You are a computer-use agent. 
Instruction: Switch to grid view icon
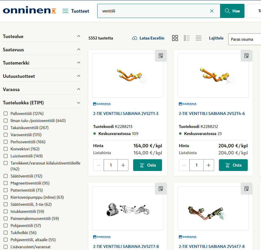click(175, 38)
